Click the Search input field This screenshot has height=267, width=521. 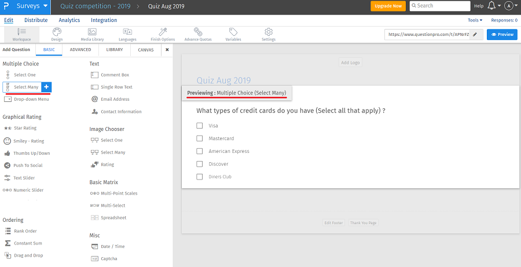tap(442, 6)
